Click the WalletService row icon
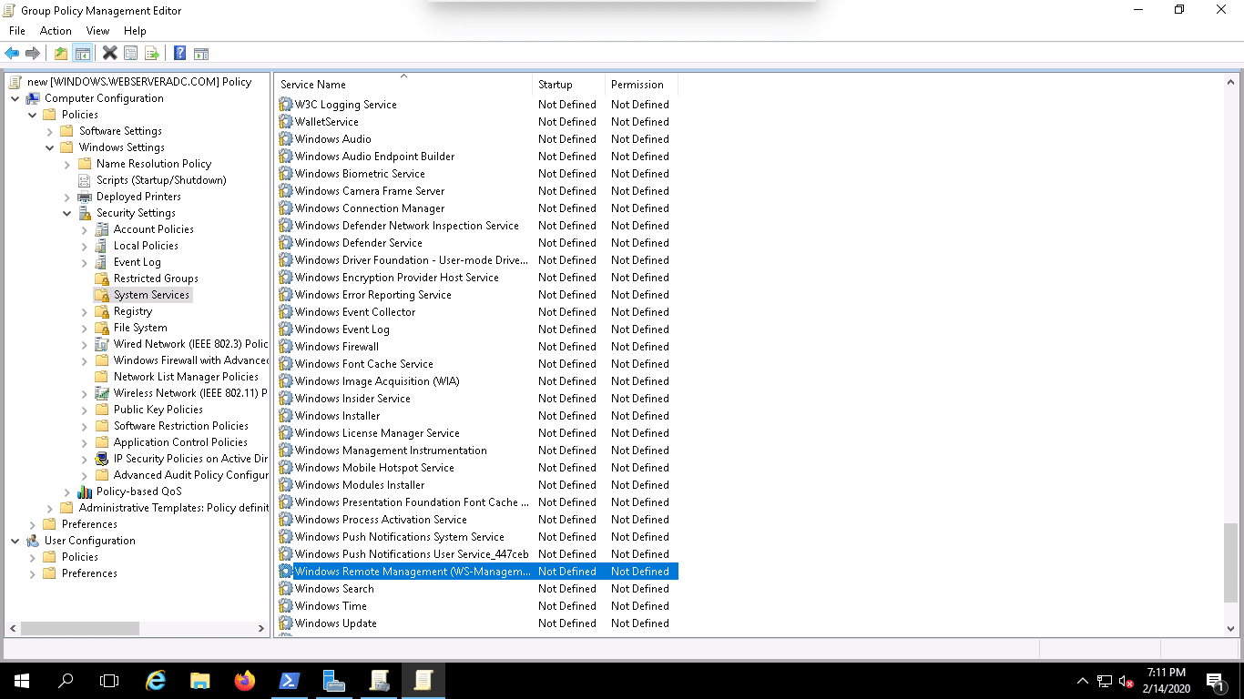The height and width of the screenshot is (699, 1244). pyautogui.click(x=286, y=122)
